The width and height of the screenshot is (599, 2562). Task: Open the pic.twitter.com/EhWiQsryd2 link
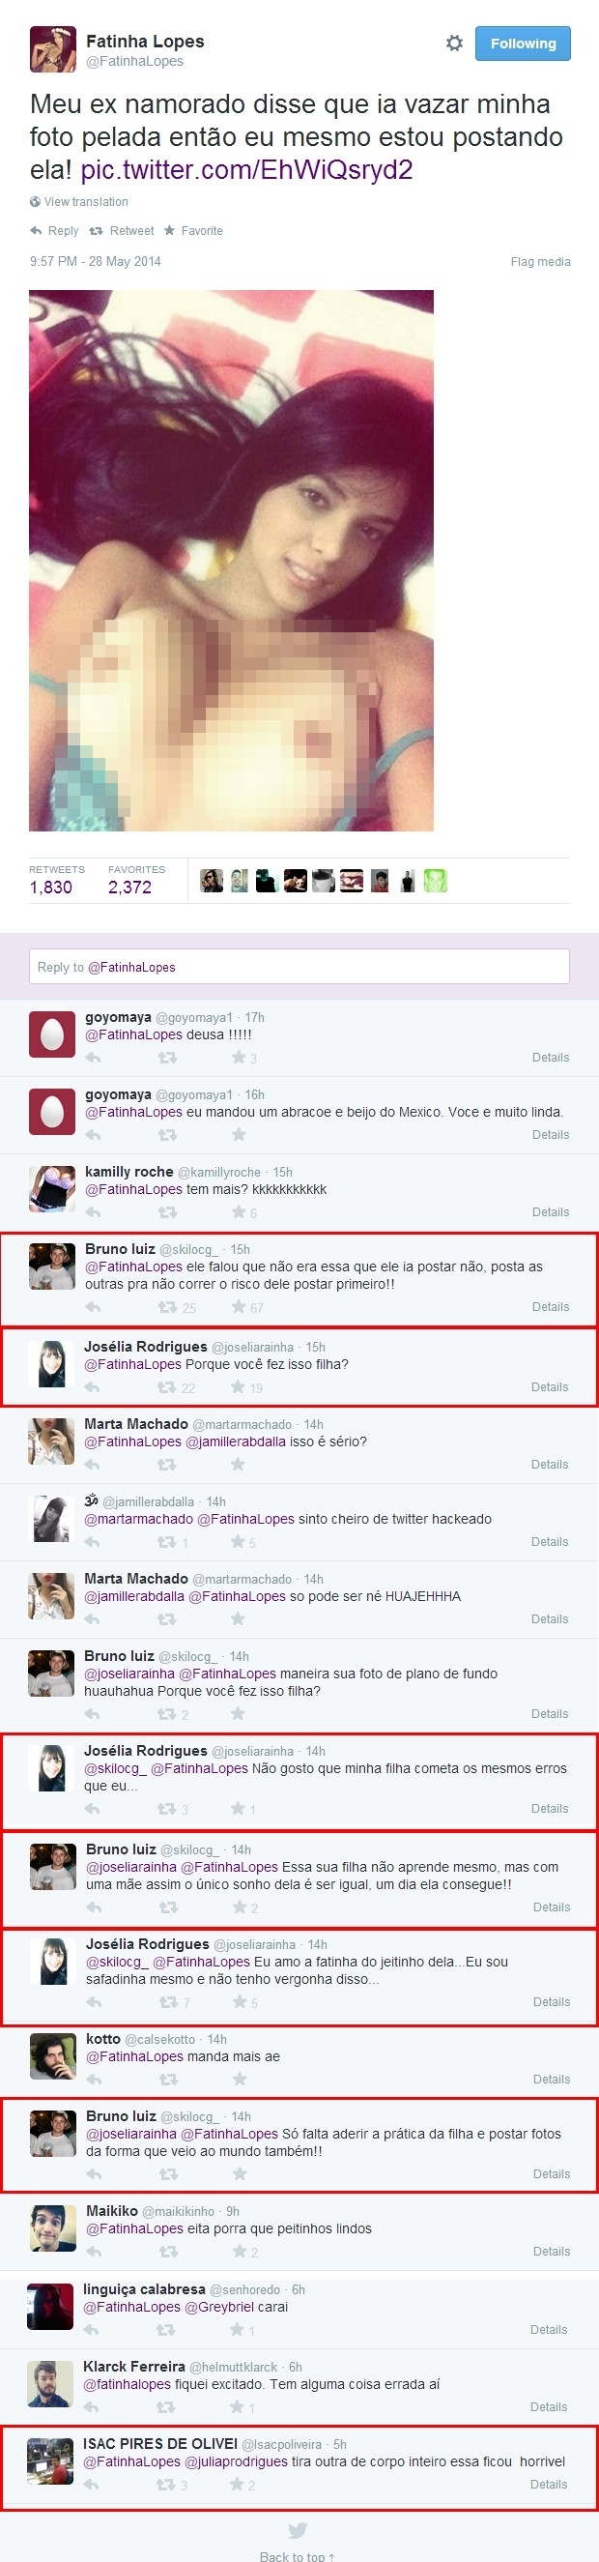(246, 170)
